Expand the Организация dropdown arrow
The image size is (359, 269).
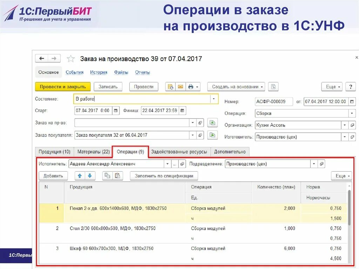(x=345, y=125)
